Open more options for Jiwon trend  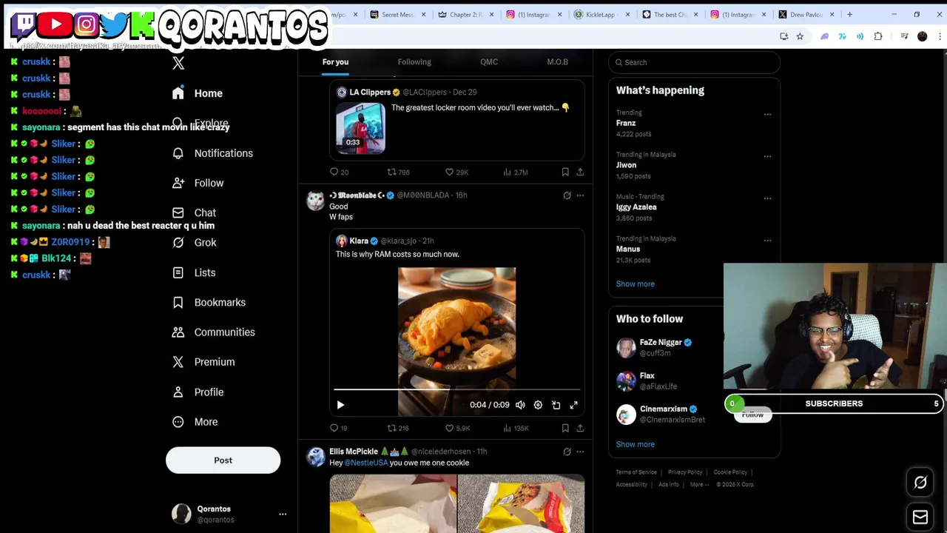click(767, 156)
